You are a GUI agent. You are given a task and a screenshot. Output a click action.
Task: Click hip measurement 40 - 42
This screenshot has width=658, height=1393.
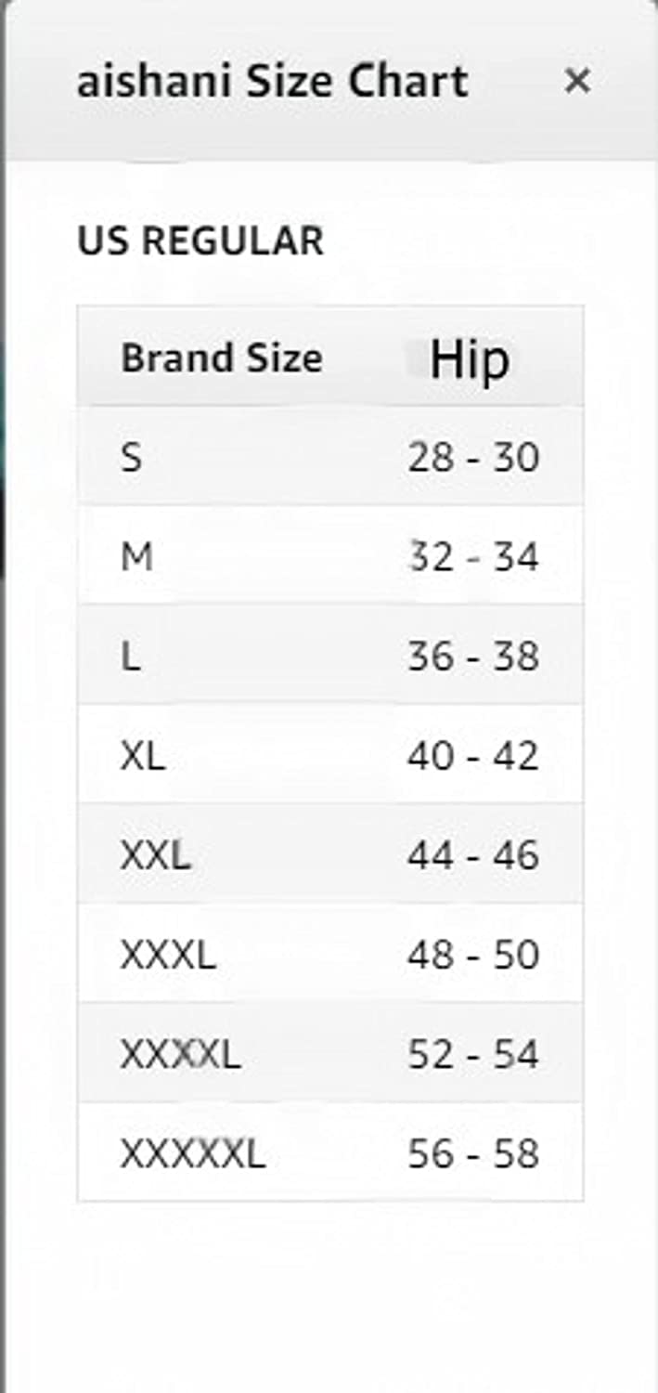pyautogui.click(x=472, y=758)
